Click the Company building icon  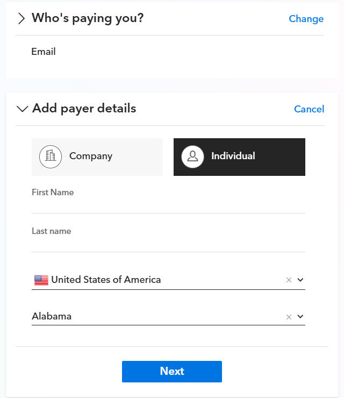[51, 157]
